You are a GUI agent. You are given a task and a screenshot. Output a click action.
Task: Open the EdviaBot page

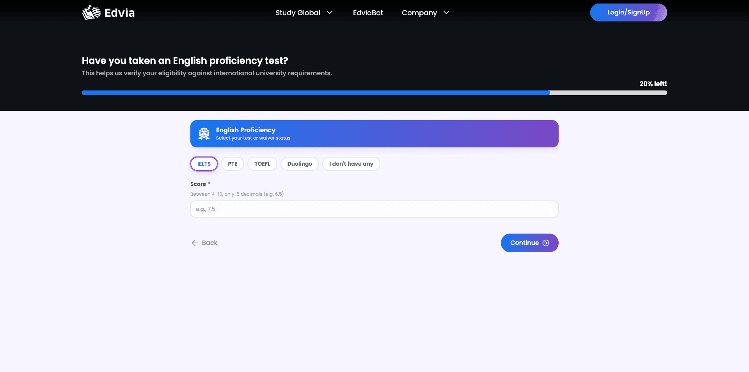368,12
